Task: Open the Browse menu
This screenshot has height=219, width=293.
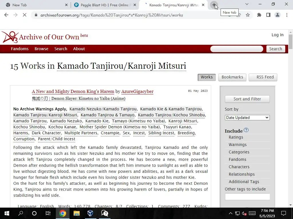Action: tap(41, 49)
